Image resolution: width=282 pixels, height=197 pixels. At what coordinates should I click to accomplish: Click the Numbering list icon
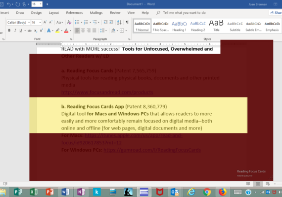click(x=86, y=22)
